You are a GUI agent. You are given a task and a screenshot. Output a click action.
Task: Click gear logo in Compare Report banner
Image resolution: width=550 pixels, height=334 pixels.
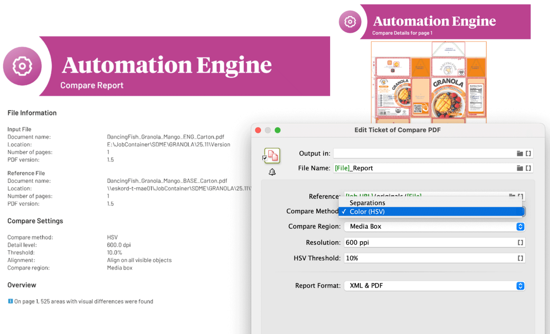point(23,66)
